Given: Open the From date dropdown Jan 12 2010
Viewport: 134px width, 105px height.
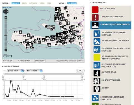Looking at the screenshot, I should (15, 71).
